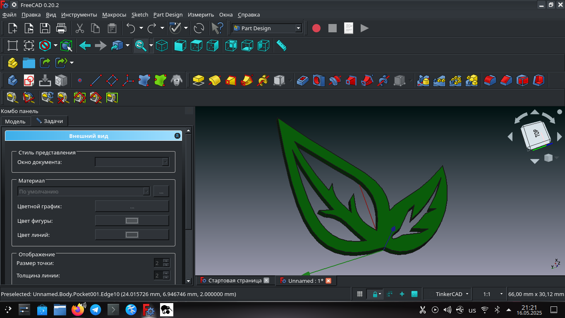Fit all content in view icon

tap(13, 46)
